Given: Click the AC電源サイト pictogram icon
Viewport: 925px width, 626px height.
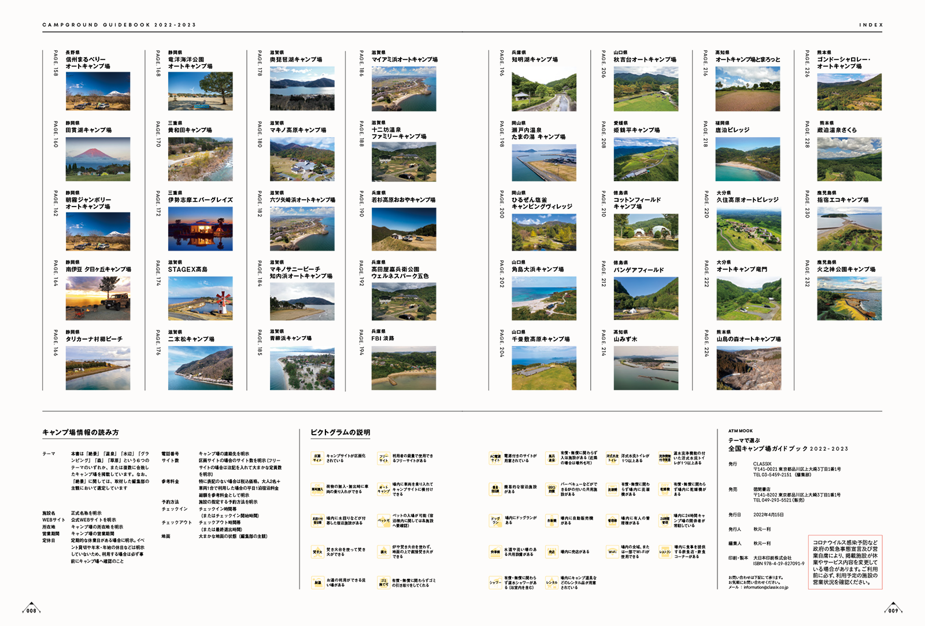Looking at the screenshot, I should click(495, 458).
